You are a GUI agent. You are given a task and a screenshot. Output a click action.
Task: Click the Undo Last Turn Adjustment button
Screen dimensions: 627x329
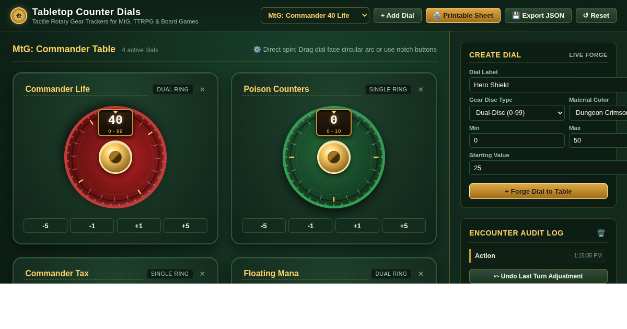(x=538, y=276)
